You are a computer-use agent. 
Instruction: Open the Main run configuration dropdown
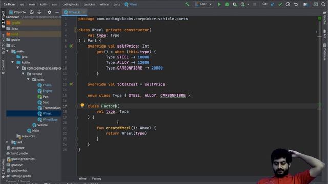[x=203, y=4]
